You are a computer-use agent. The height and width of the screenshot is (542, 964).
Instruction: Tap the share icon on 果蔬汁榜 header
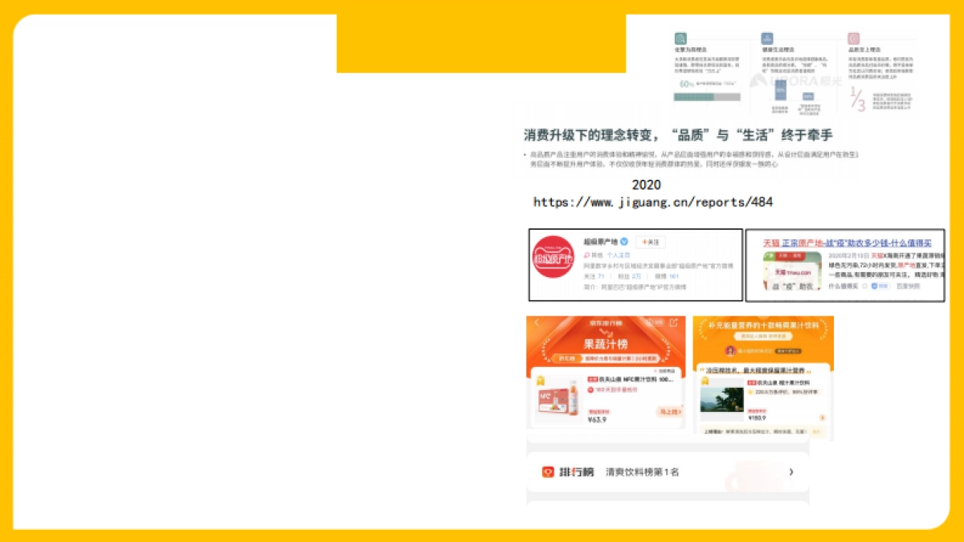(x=674, y=323)
